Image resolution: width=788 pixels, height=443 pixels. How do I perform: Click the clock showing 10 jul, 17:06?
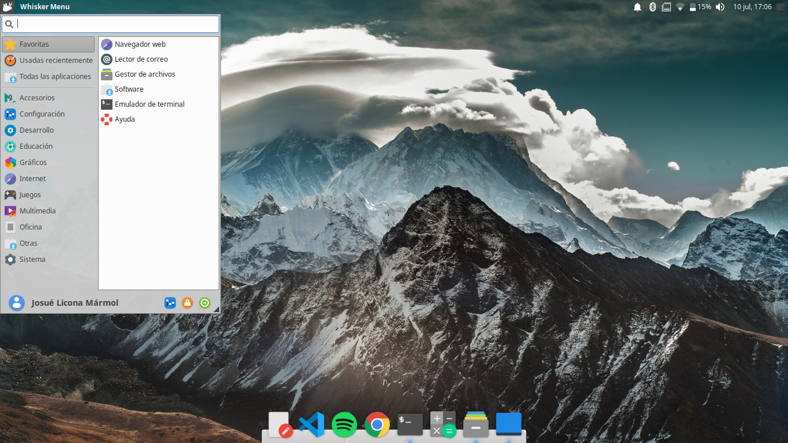coord(752,7)
